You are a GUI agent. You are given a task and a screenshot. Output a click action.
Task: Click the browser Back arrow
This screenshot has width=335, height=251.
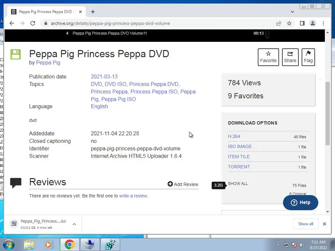12,23
